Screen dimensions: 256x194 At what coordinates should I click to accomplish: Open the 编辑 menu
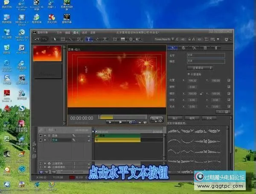tap(67, 32)
